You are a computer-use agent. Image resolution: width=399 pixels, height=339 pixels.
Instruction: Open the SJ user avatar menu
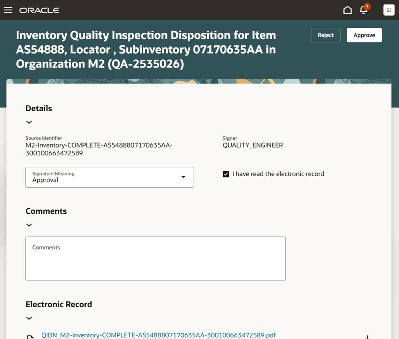tap(388, 10)
